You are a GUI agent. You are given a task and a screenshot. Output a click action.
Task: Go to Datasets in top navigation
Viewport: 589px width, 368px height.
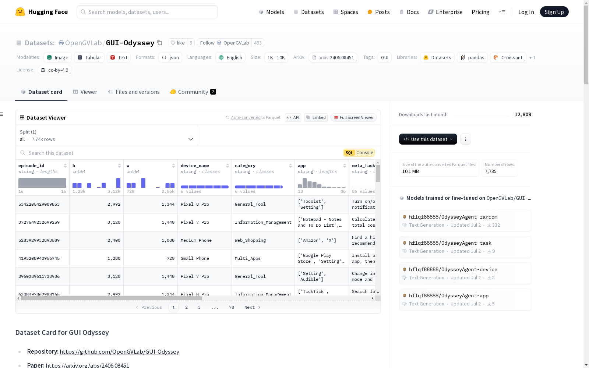(x=308, y=12)
